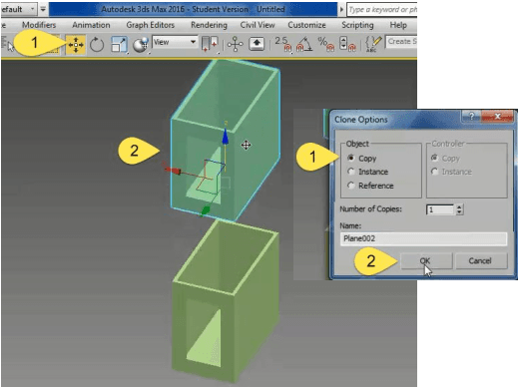Select the Move tool in toolbar
Viewport: 521px width, 387px height.
76,45
